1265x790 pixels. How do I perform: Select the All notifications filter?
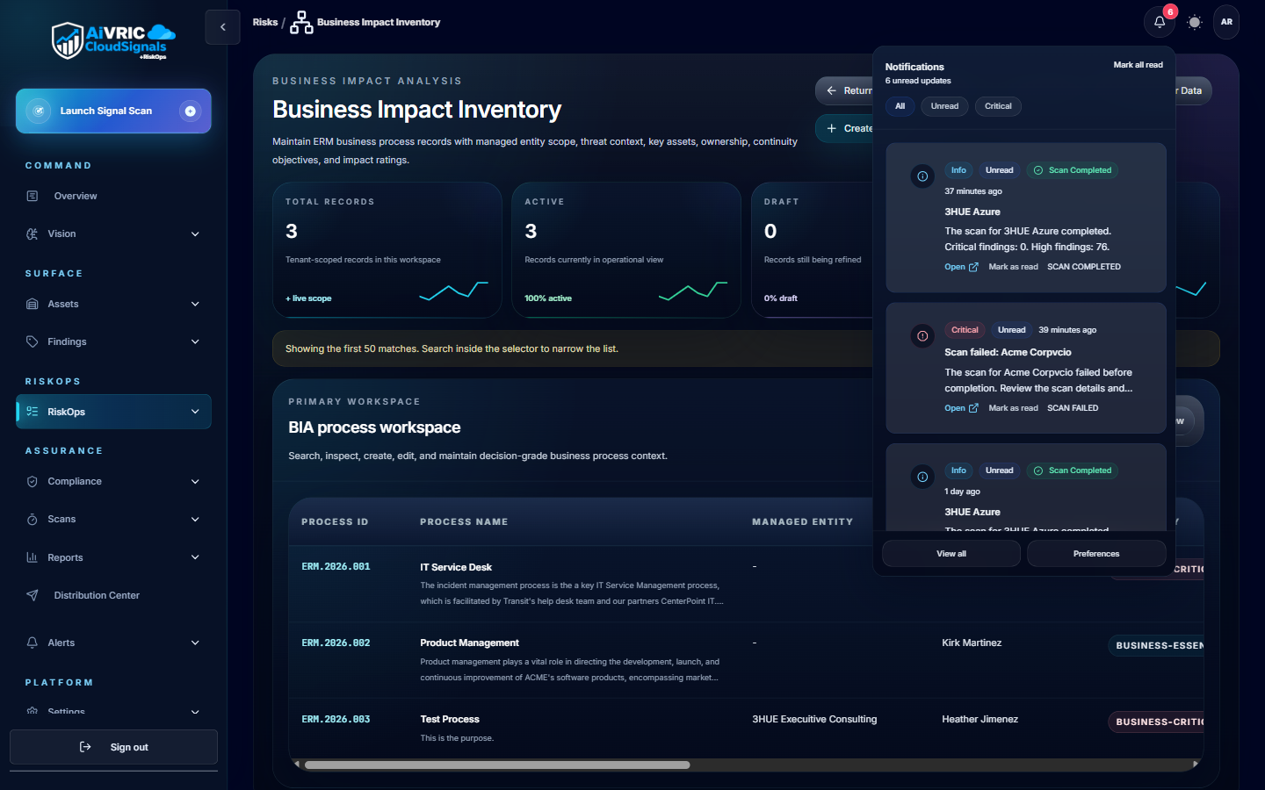coord(900,106)
